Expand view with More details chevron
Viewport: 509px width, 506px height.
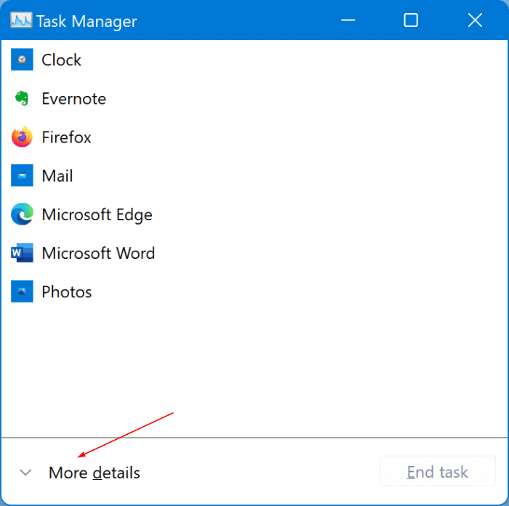(x=25, y=473)
